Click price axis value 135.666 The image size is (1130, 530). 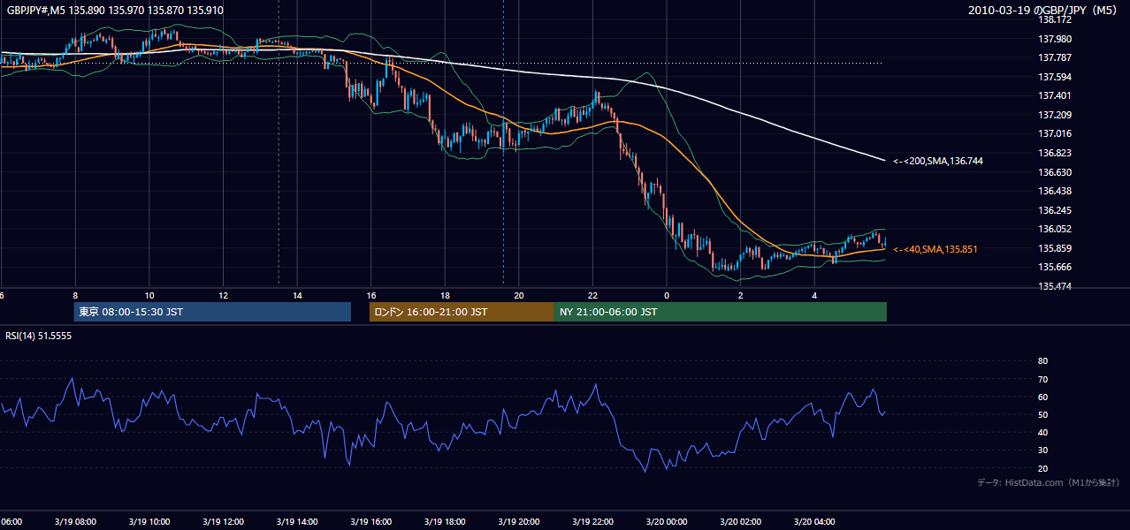coord(1055,267)
